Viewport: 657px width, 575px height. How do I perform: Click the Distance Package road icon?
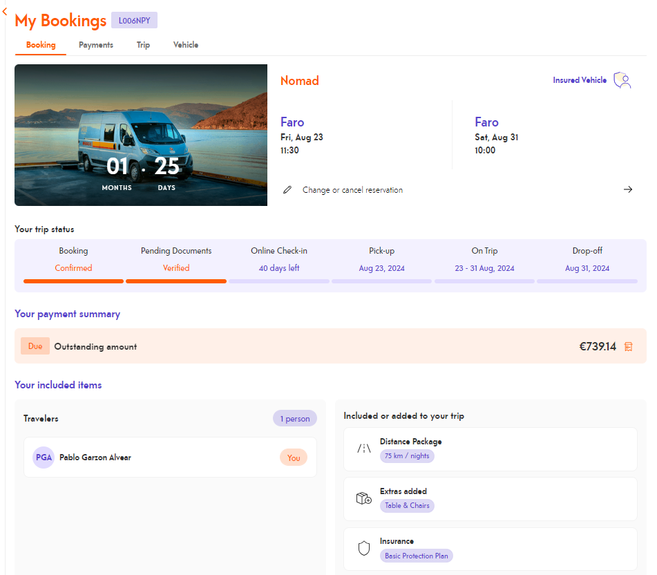(x=364, y=449)
